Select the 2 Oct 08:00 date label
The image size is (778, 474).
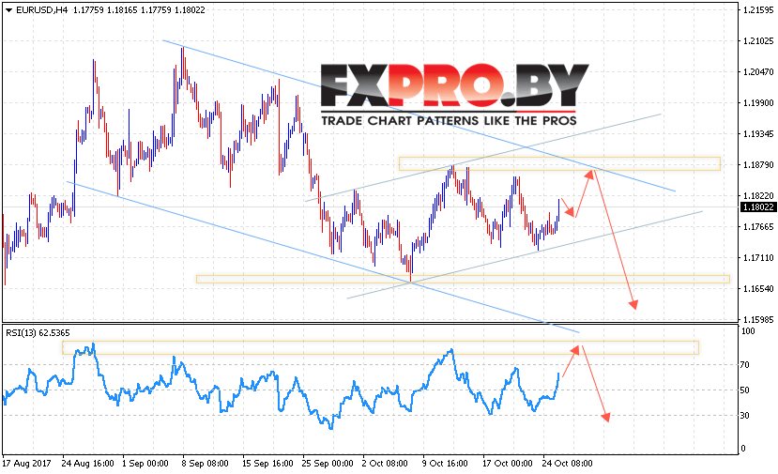pos(385,464)
